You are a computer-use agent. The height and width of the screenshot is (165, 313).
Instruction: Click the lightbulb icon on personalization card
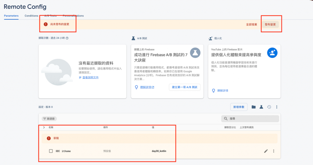coord(213,90)
